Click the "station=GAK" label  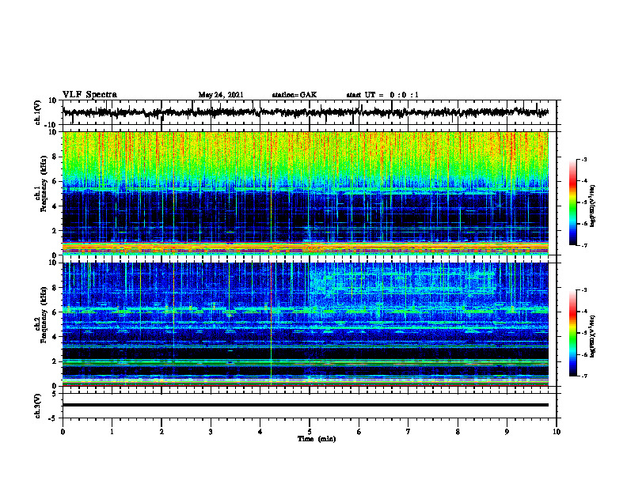click(x=294, y=95)
